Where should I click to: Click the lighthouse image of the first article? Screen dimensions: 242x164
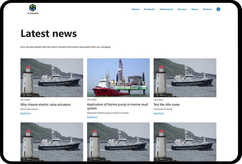(52, 78)
